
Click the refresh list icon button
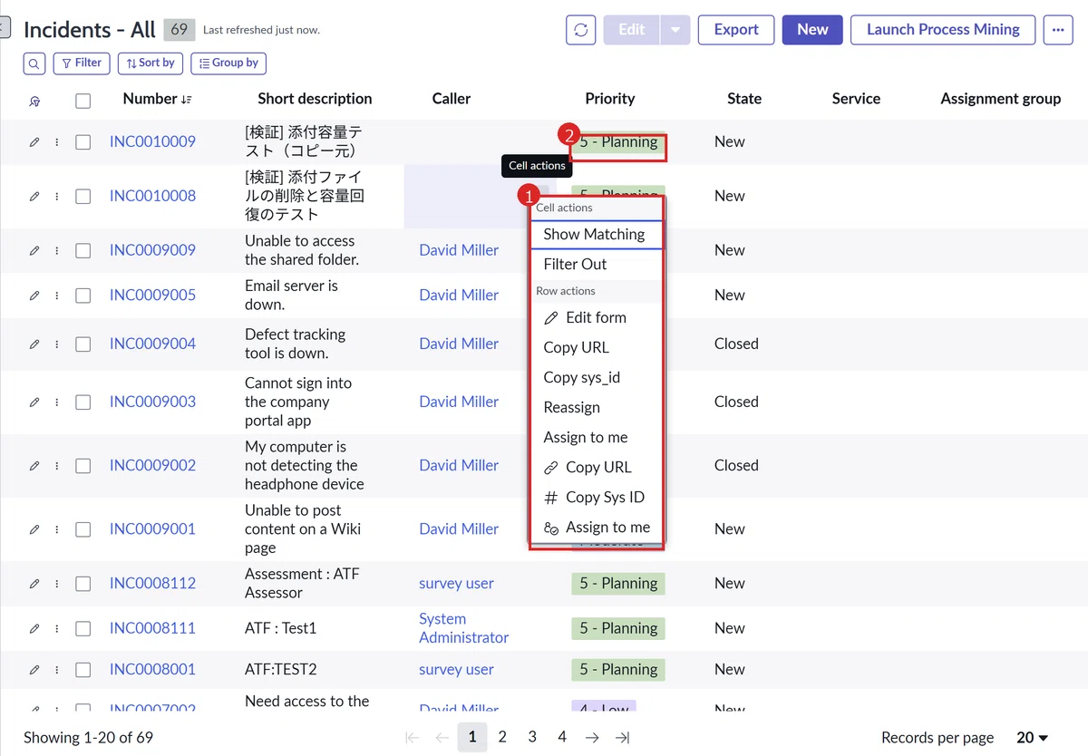[581, 30]
